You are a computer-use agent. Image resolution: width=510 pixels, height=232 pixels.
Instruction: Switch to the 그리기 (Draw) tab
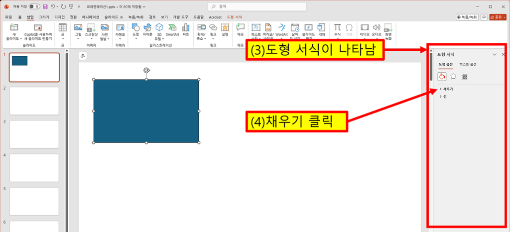(x=44, y=17)
